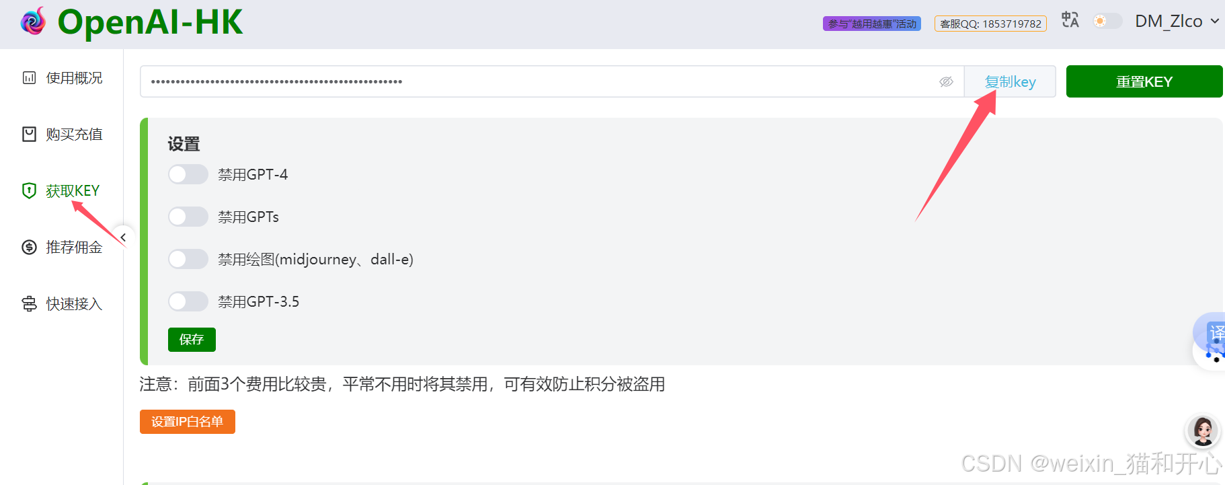Click the green 重置KEY button
Image resolution: width=1225 pixels, height=485 pixels.
(x=1144, y=81)
